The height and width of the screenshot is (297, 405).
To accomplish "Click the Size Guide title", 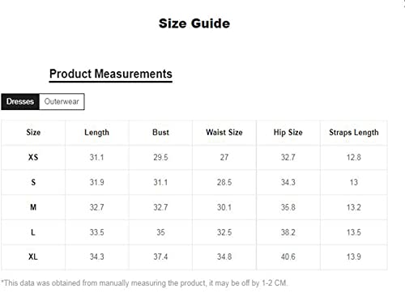I will (x=194, y=23).
